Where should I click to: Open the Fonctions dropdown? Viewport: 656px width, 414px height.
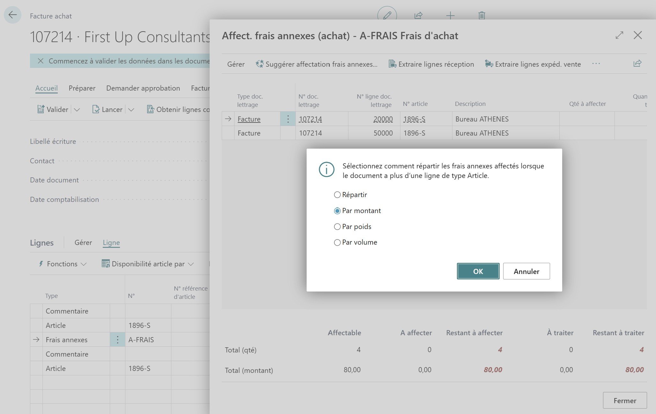(63, 264)
